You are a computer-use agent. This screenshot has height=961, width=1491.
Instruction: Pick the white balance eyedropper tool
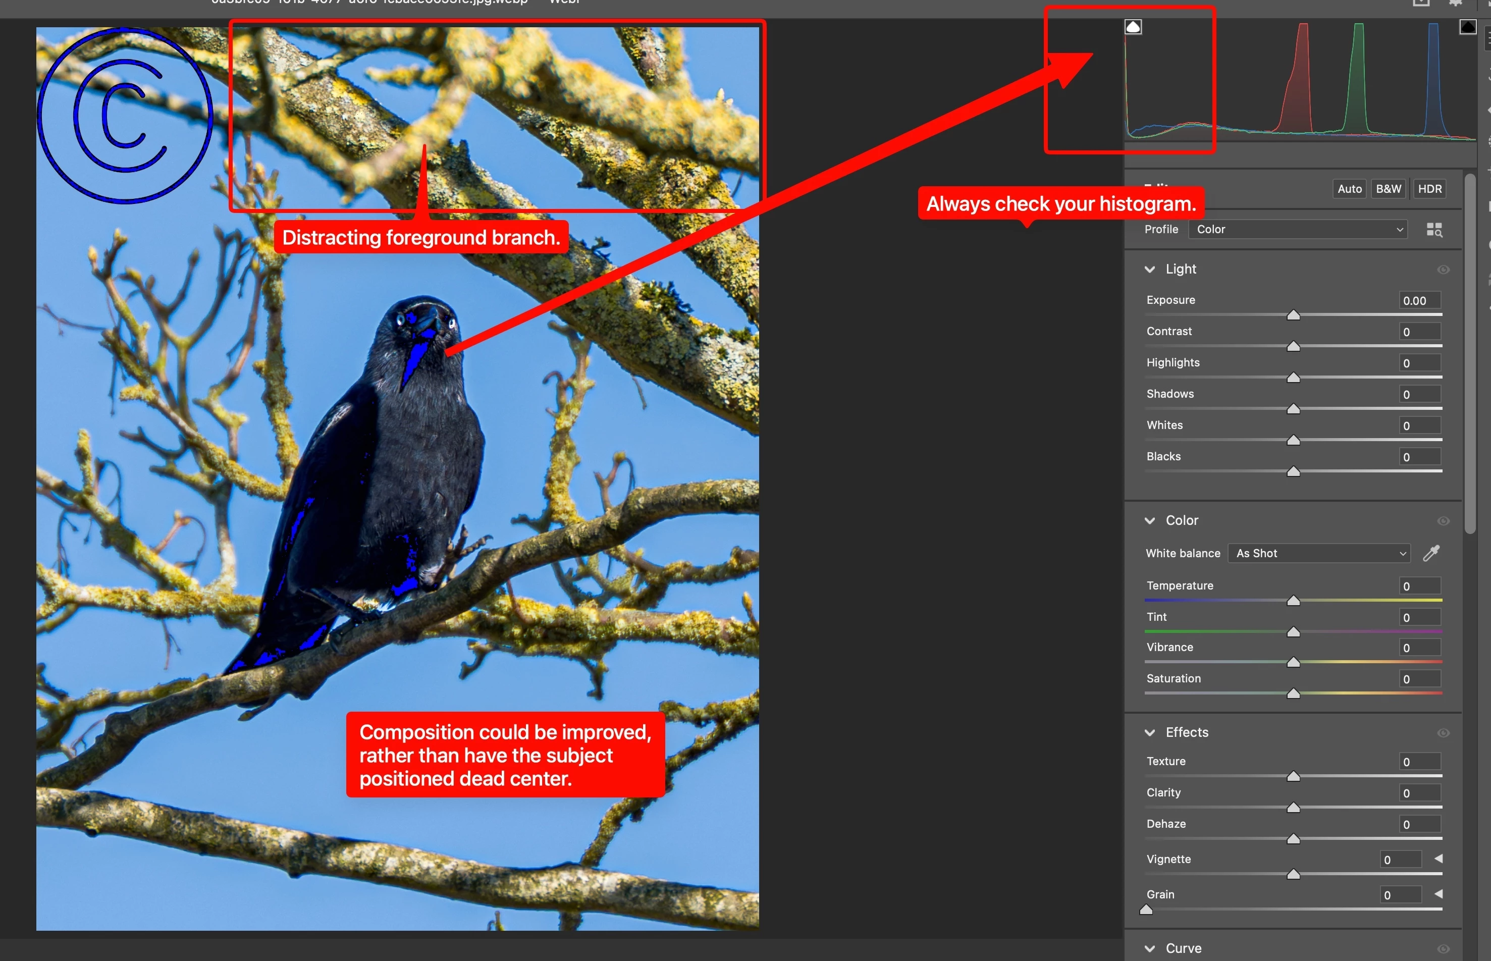1431,553
